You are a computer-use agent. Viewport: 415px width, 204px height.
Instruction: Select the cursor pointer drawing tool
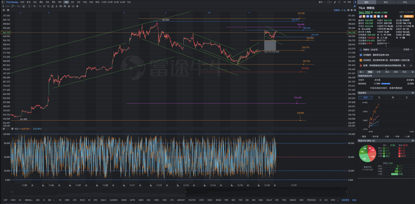[x=3, y=6]
